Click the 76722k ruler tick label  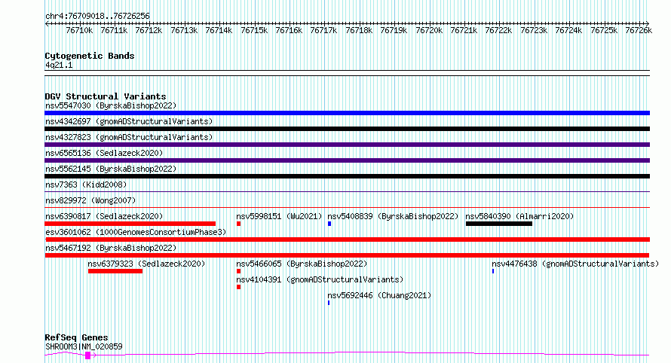498,30
